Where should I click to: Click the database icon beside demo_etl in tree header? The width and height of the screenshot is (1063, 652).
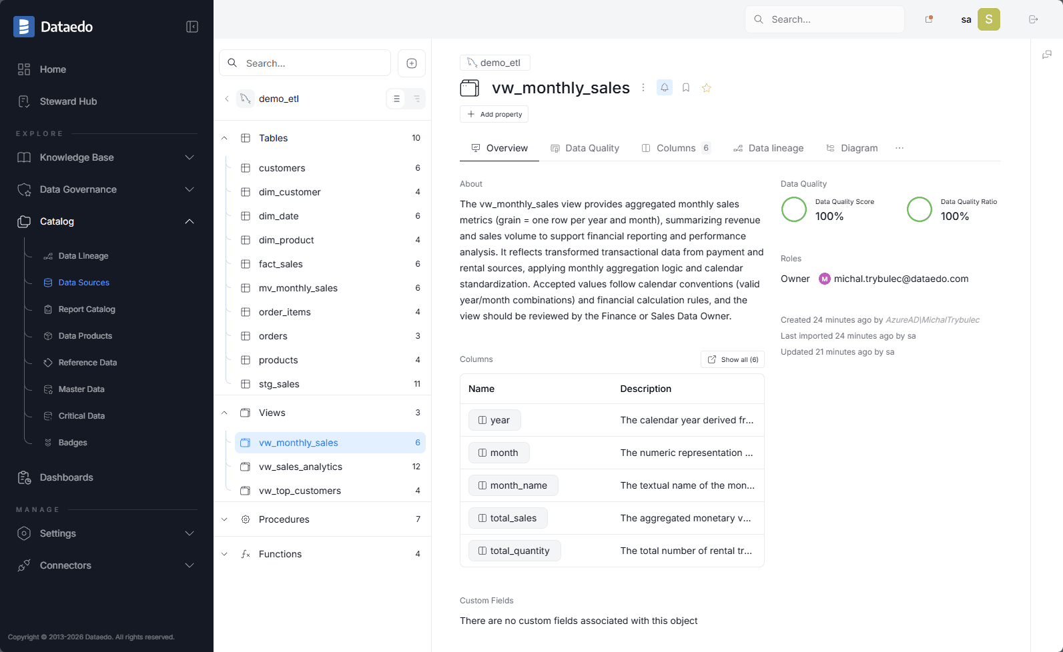pos(246,99)
